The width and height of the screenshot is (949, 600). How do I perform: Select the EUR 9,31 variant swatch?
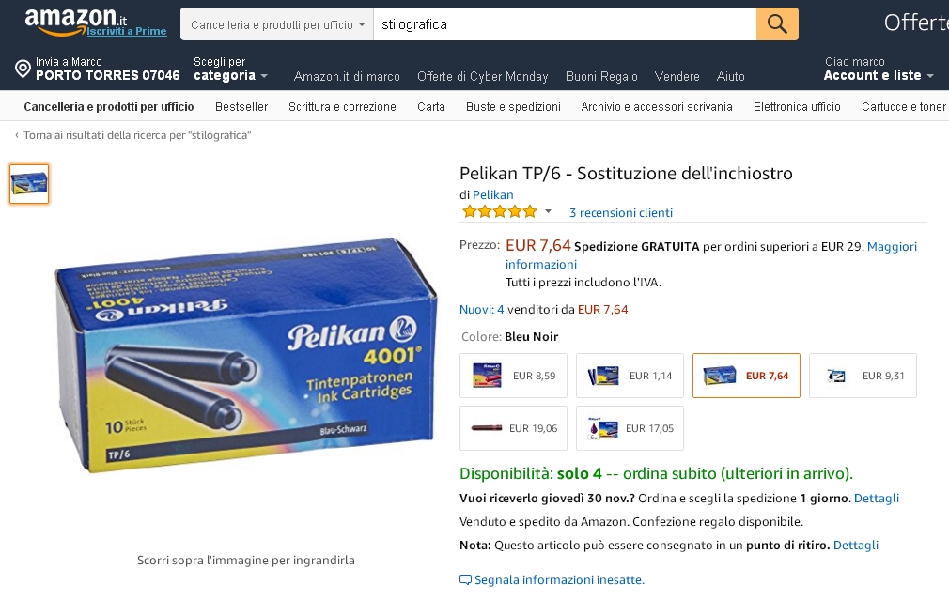click(863, 376)
